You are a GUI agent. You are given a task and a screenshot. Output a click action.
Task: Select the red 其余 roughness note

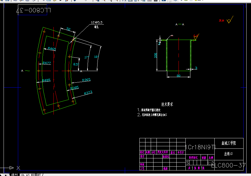(x=222, y=21)
